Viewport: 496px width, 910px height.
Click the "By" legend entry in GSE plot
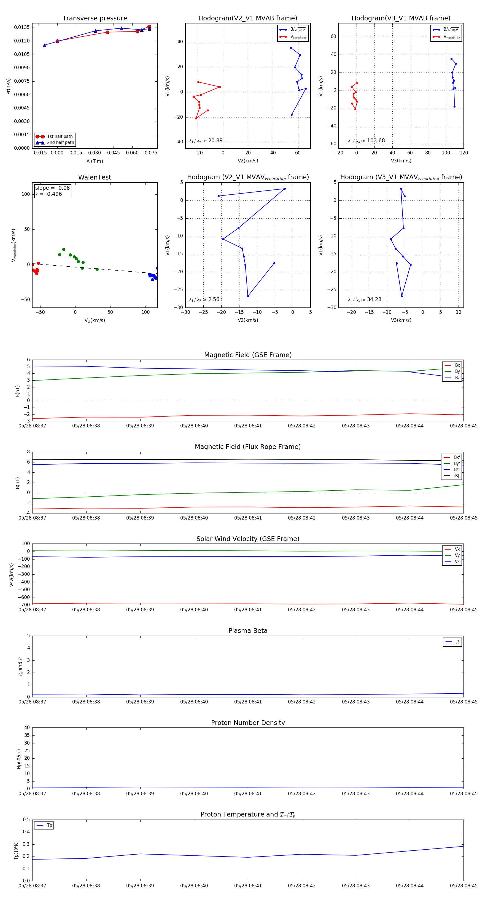452,371
